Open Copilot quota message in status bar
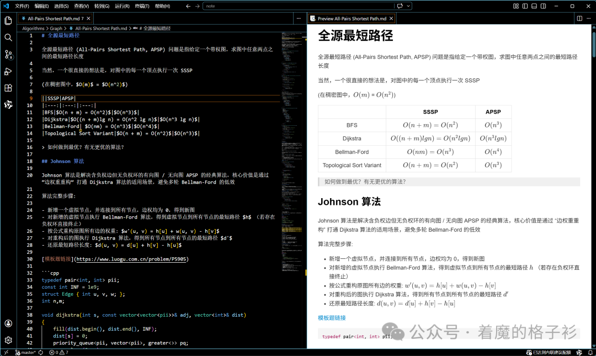 coord(549,353)
